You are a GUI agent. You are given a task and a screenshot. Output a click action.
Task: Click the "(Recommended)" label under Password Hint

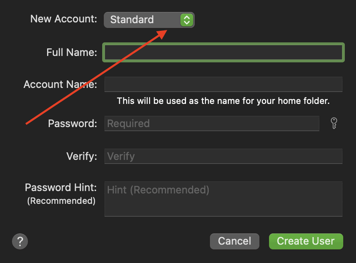coord(61,201)
